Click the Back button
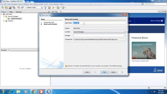Screen dimensions: 167x94 point(87,72)
